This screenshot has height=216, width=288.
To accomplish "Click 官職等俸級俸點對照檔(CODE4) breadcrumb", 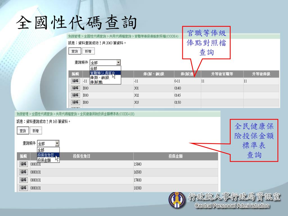I will point(156,36).
